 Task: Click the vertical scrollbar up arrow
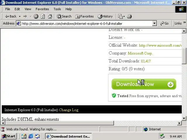click(x=184, y=31)
